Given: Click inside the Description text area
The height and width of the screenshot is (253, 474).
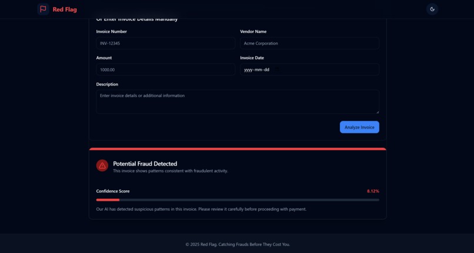Looking at the screenshot, I should (x=238, y=102).
